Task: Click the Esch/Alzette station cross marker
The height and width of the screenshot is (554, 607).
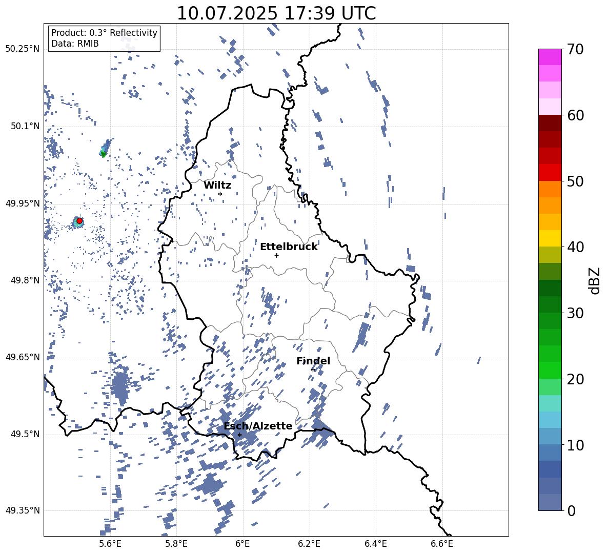Action: click(239, 435)
